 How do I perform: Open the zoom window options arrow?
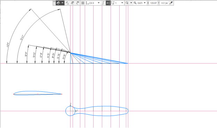click(131, 3)
